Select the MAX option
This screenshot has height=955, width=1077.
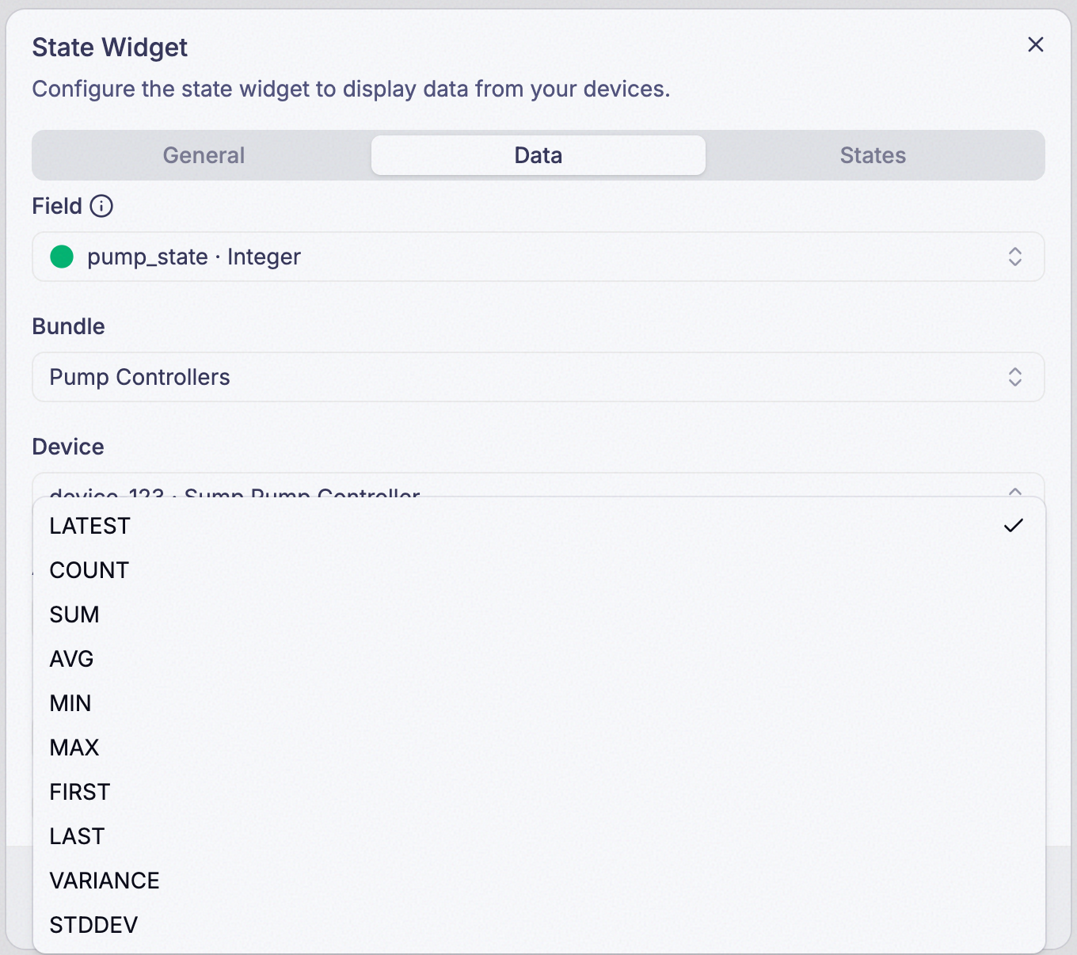pyautogui.click(x=538, y=748)
